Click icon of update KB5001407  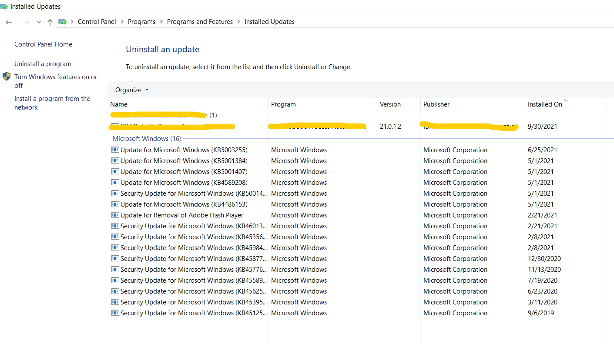pos(115,172)
